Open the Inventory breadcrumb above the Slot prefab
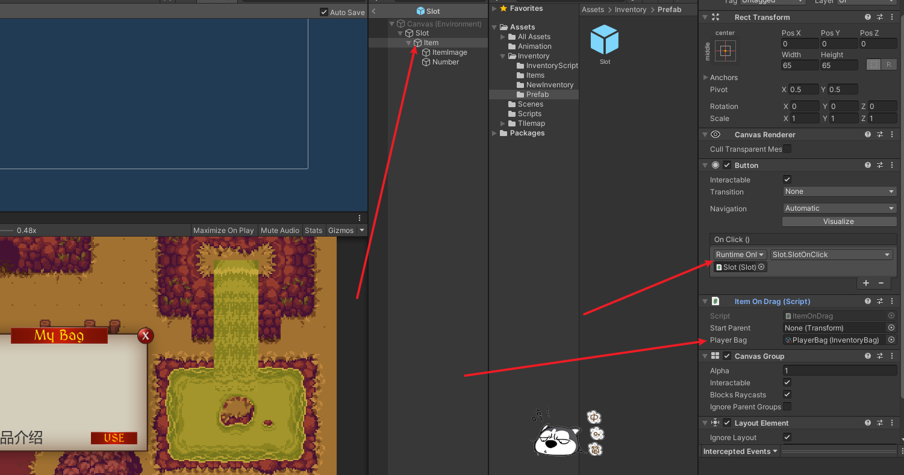Screen dimensions: 904x475 pos(630,9)
